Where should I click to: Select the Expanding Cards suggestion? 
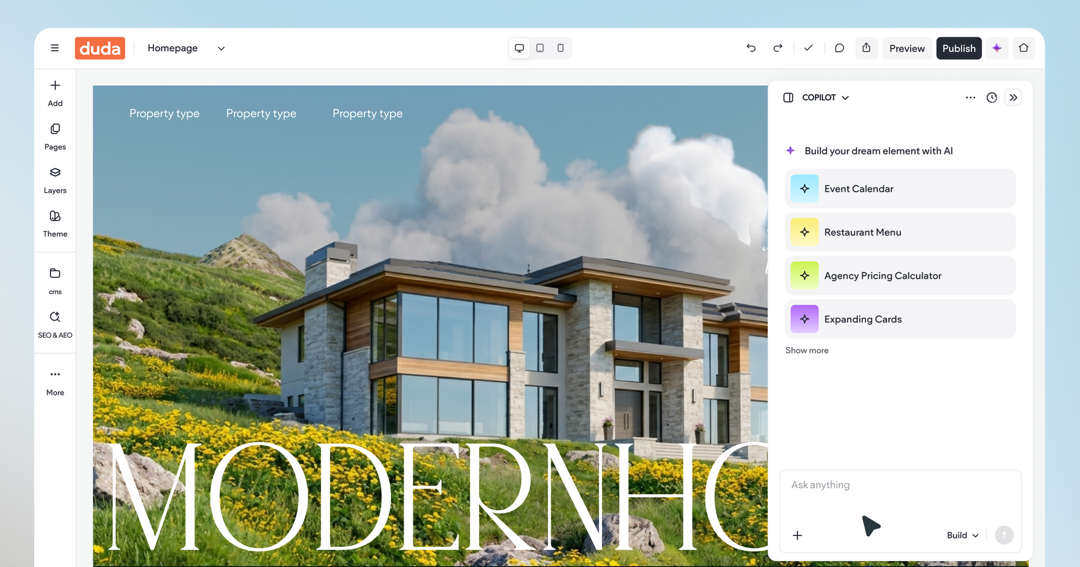click(900, 319)
